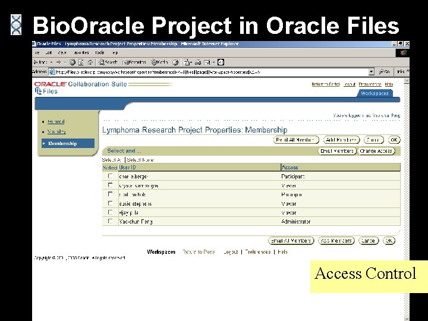Click the Email Members button
This screenshot has height=321, width=428.
(x=337, y=151)
